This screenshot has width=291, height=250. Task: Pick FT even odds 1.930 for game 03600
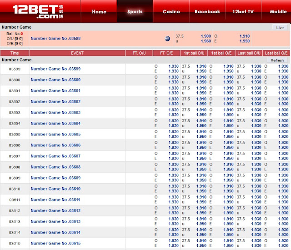coord(174,82)
